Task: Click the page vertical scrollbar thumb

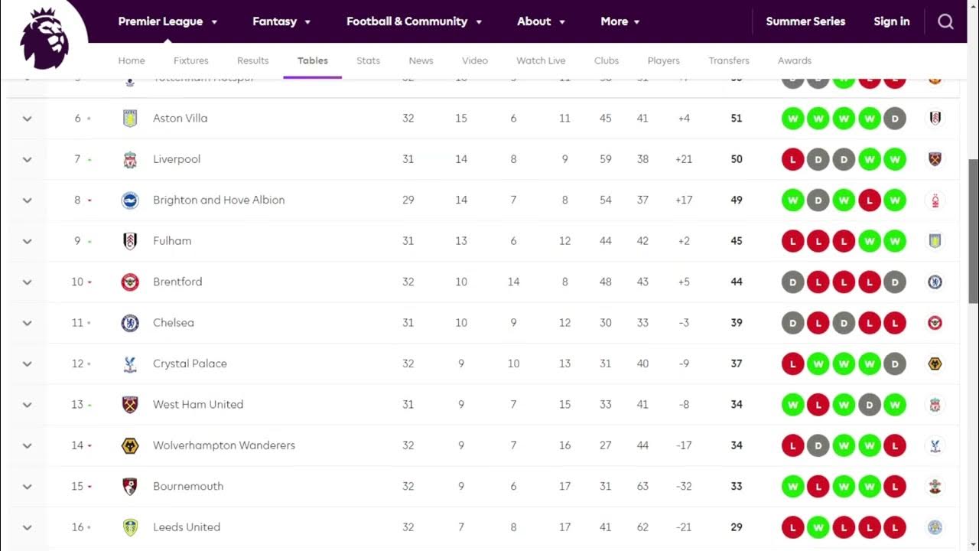Action: pyautogui.click(x=974, y=231)
